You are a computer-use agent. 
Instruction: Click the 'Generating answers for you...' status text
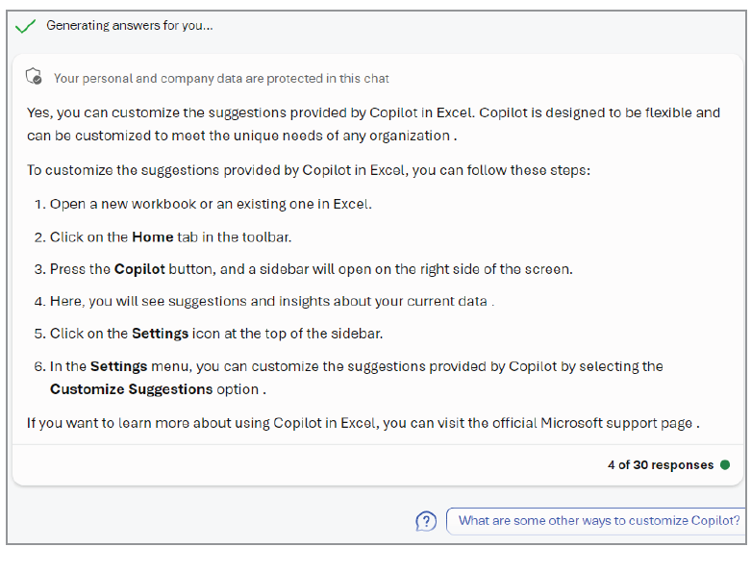click(130, 26)
